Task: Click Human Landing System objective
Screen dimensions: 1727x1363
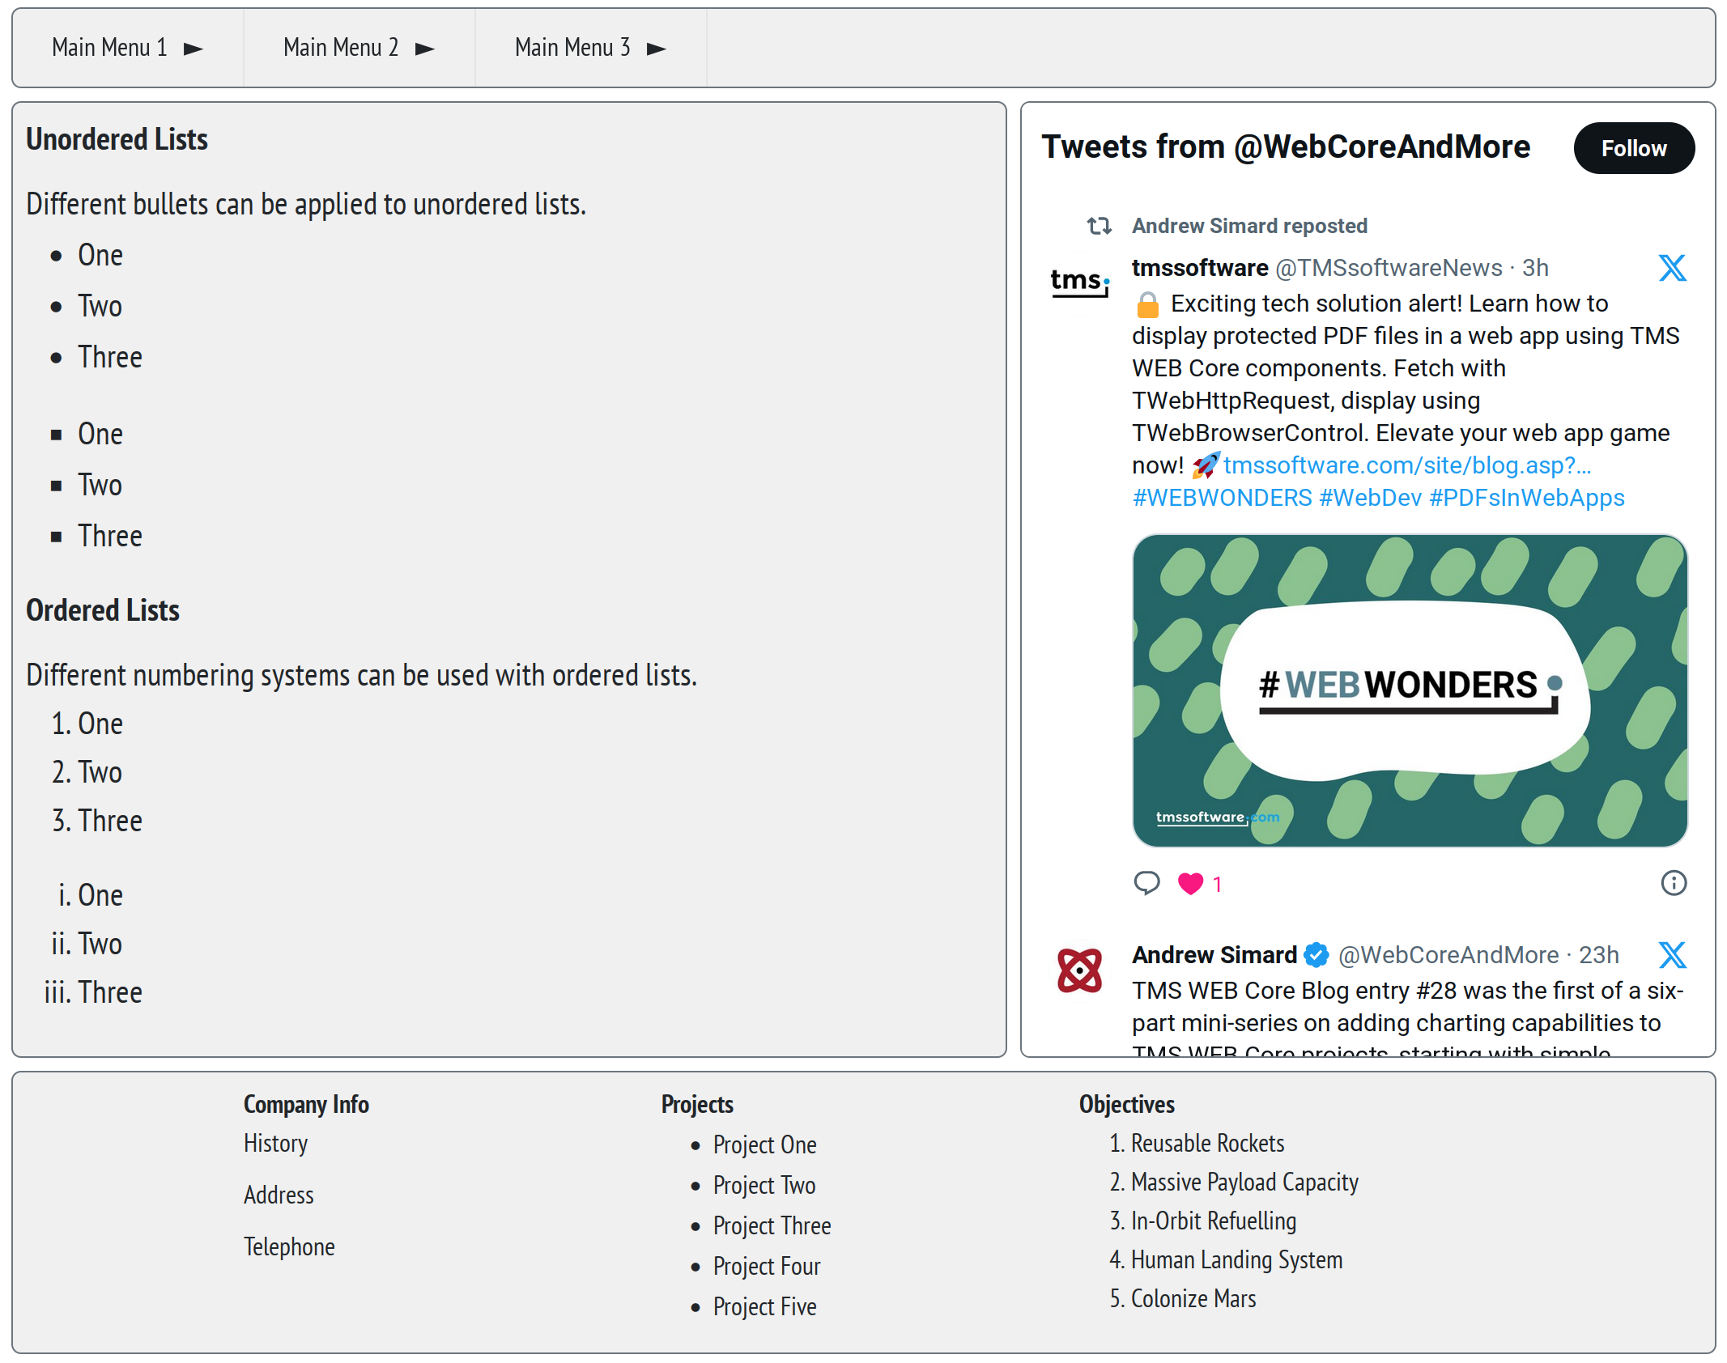Action: tap(1236, 1260)
